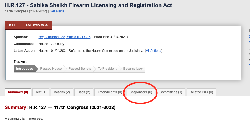
Task: Click the To President tracker stage
Action: click(107, 69)
